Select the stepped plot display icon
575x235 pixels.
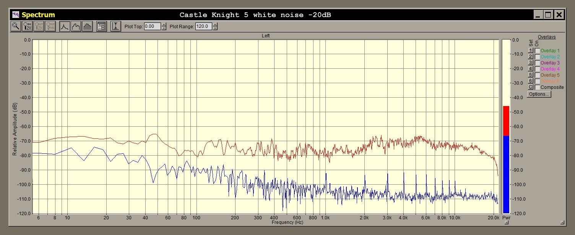coord(76,26)
